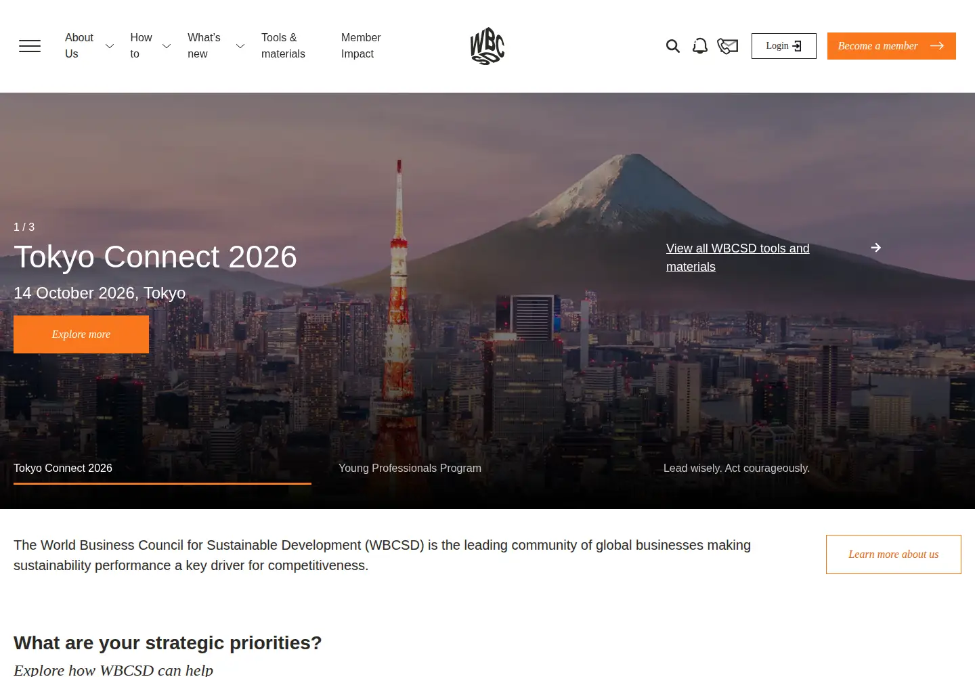Open What's new menu item
The width and height of the screenshot is (975, 677).
204,46
